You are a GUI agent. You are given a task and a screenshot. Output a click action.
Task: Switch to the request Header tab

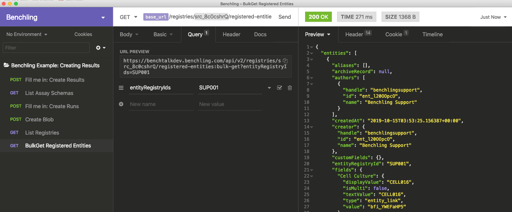(231, 34)
